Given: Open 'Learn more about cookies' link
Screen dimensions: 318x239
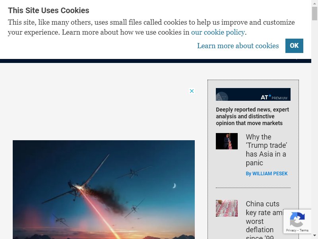Looking at the screenshot, I should 238,46.
